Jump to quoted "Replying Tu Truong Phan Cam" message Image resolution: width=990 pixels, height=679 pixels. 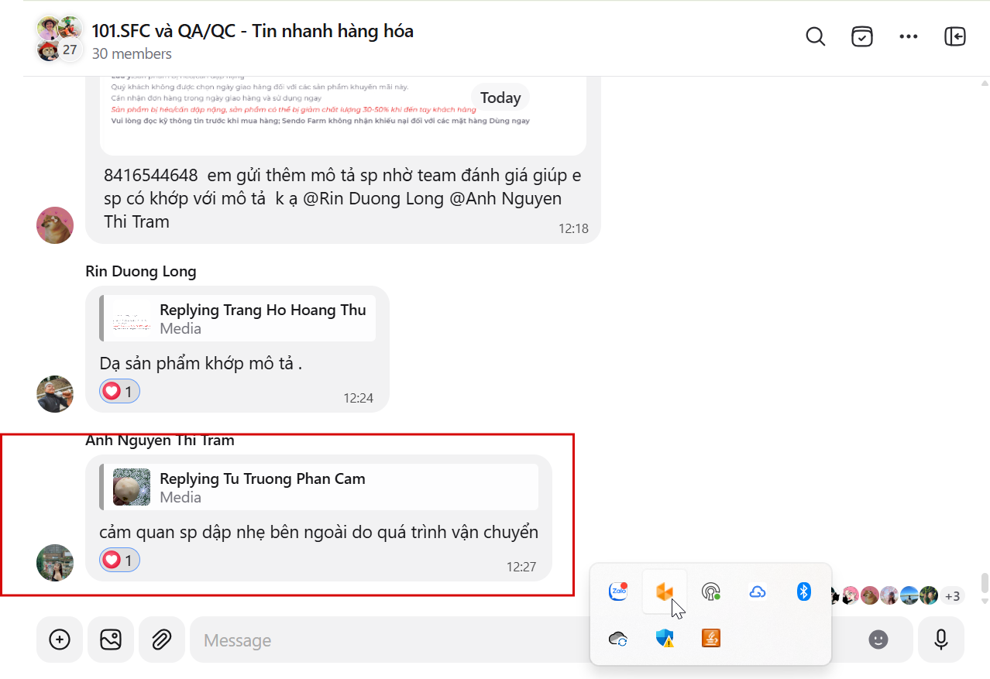pos(318,487)
